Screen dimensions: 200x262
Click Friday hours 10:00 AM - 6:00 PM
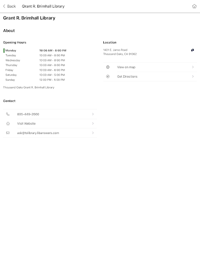coord(52,70)
